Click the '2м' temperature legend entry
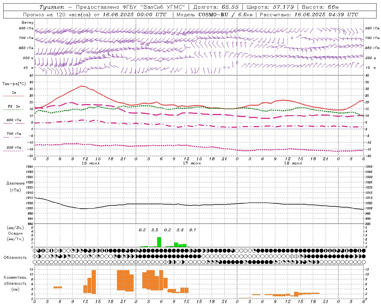The image size is (381, 304). 14,93
